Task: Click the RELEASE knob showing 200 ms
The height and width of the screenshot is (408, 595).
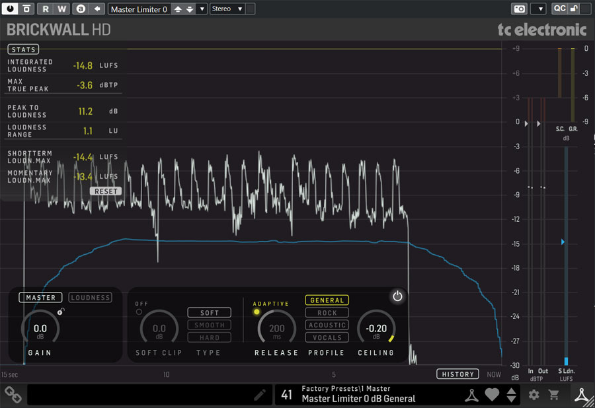Action: [x=276, y=328]
